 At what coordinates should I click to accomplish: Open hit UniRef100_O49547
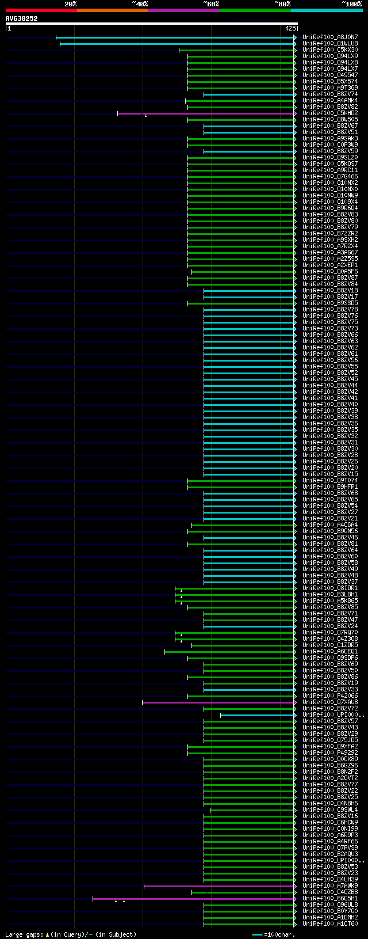point(330,75)
